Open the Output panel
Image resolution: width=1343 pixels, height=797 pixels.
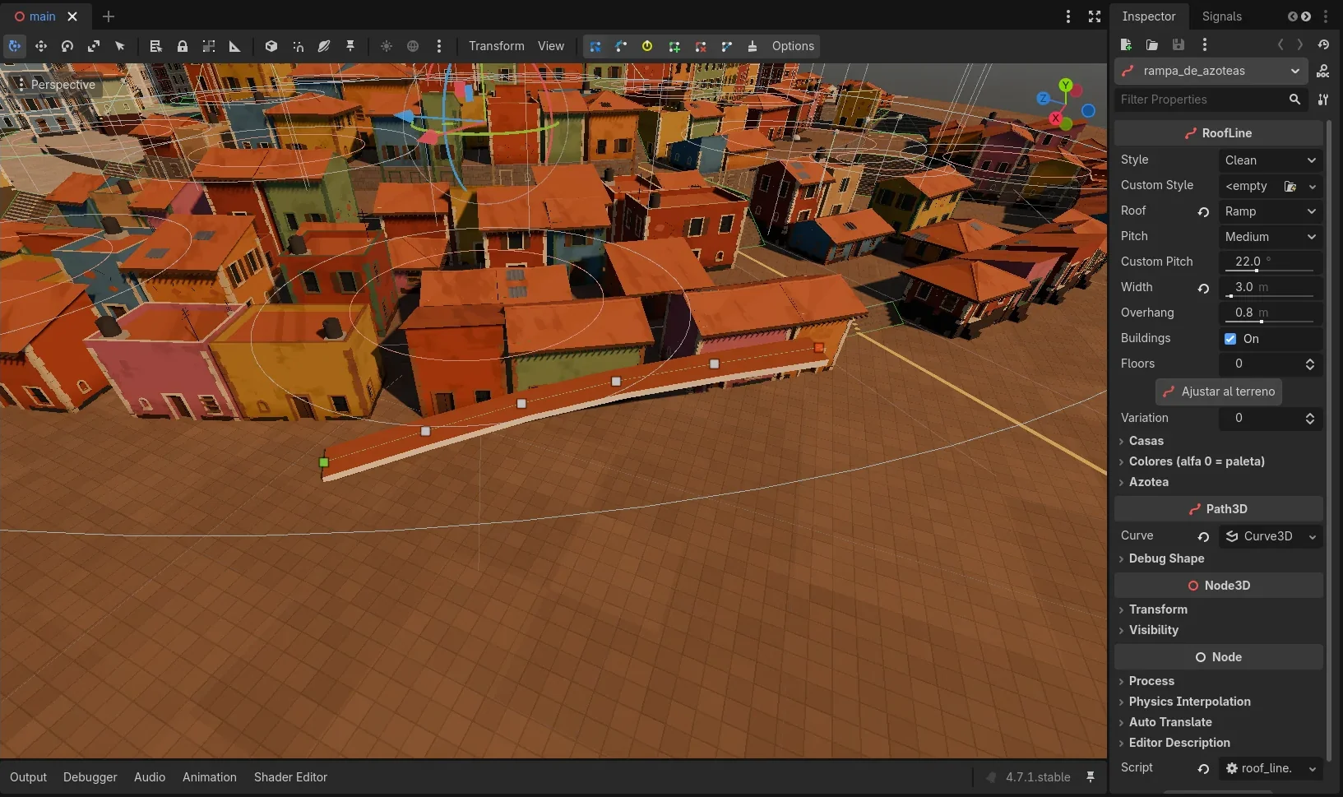[x=28, y=777]
